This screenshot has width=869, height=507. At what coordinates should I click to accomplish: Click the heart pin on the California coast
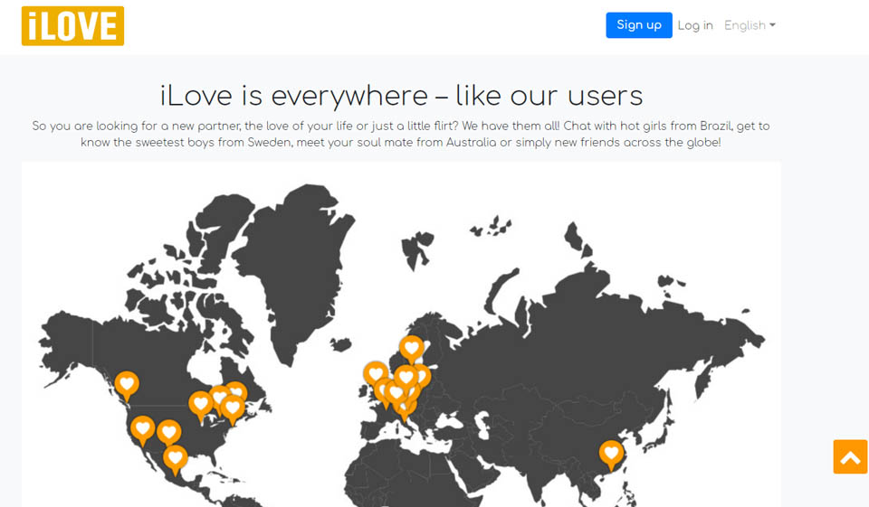coord(142,428)
